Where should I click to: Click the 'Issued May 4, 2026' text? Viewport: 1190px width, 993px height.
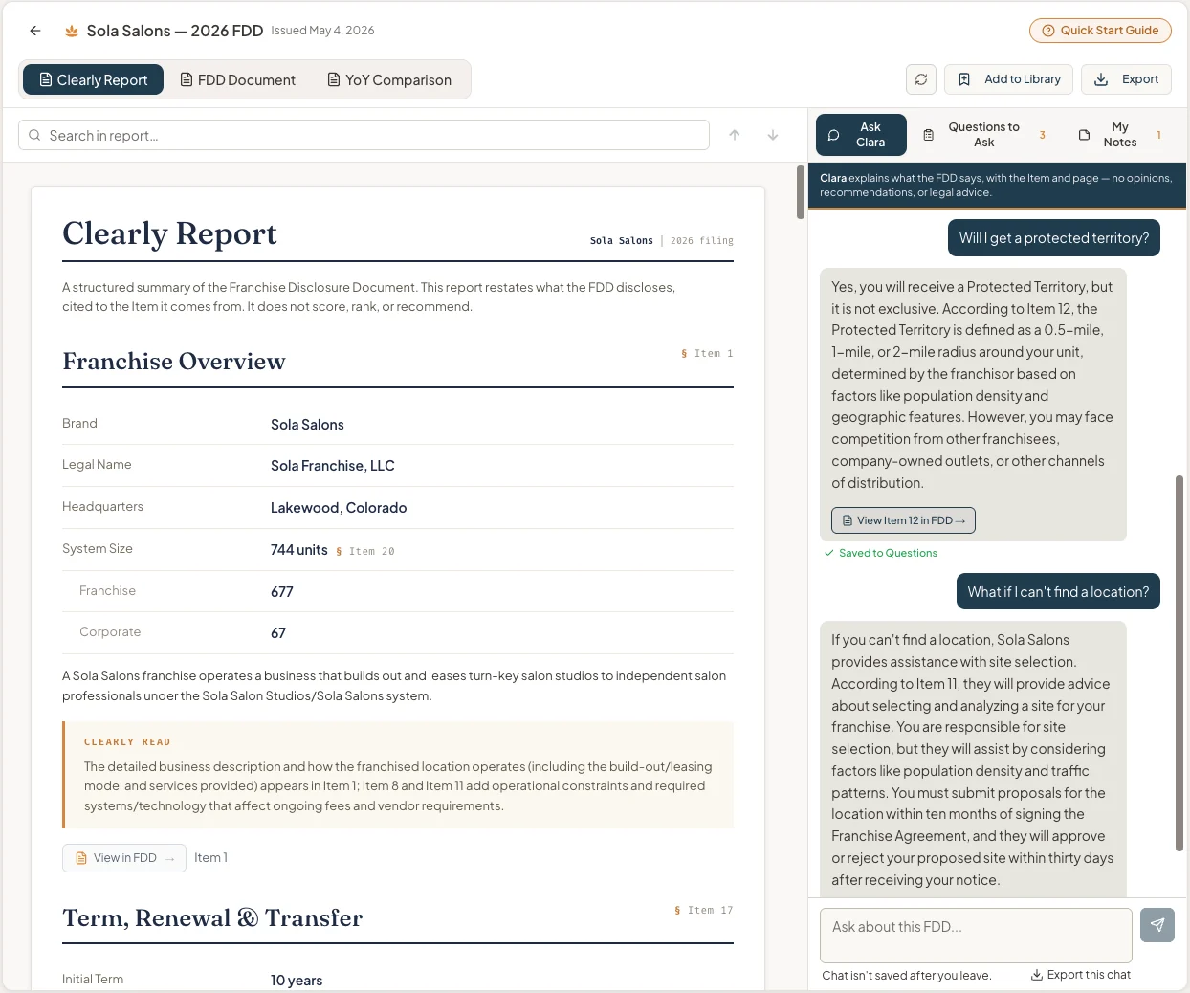[322, 31]
